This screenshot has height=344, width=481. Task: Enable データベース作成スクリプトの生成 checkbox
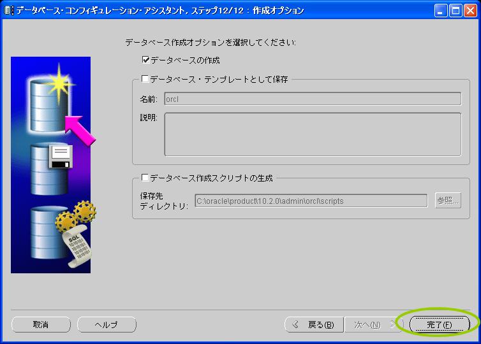click(x=145, y=178)
